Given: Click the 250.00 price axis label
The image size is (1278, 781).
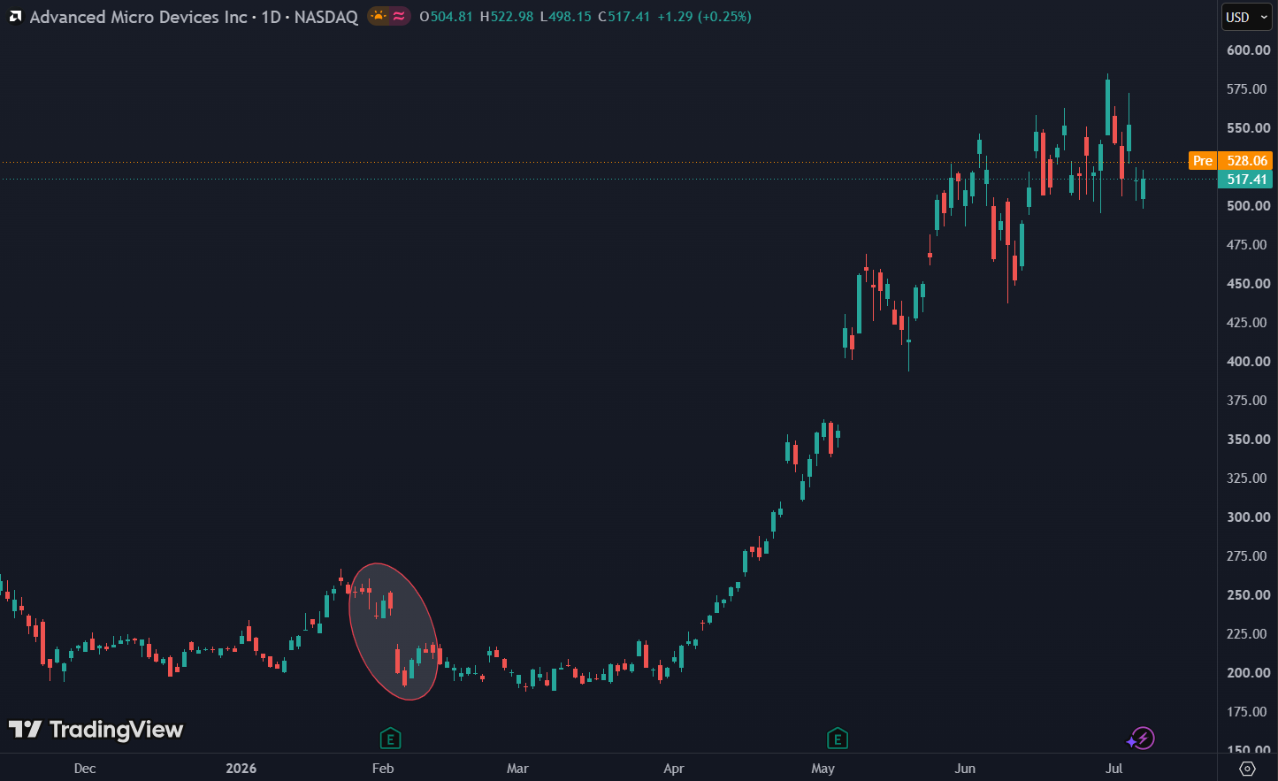Looking at the screenshot, I should [x=1248, y=595].
